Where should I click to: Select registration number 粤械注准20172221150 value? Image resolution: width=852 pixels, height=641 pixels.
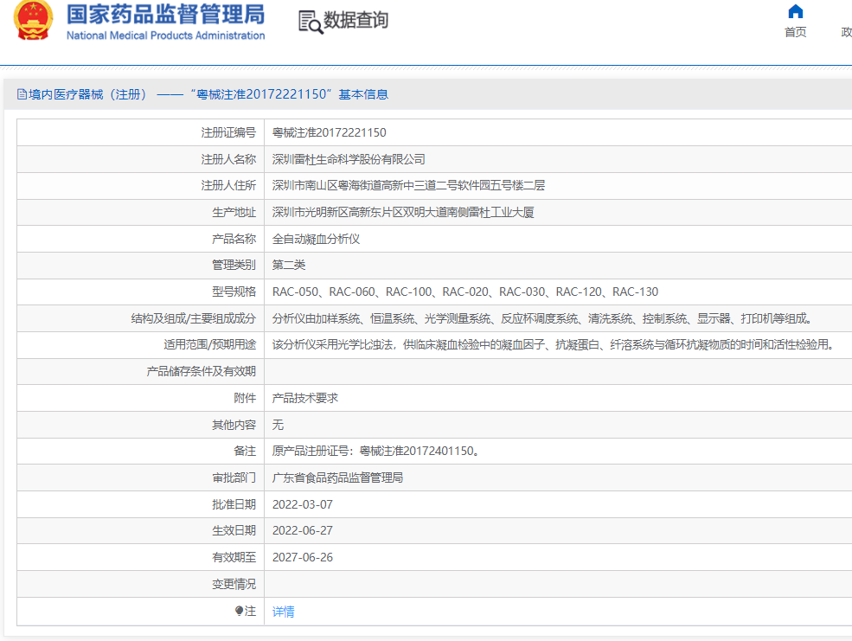330,132
